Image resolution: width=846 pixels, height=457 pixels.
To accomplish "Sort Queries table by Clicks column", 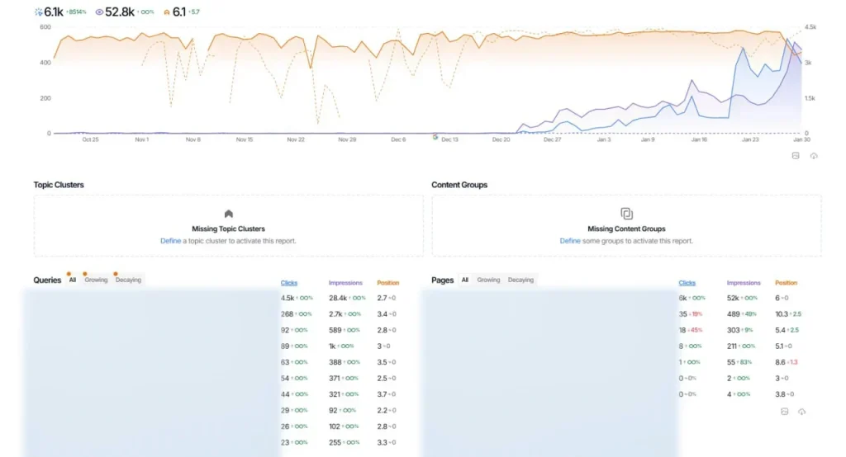I will (289, 283).
